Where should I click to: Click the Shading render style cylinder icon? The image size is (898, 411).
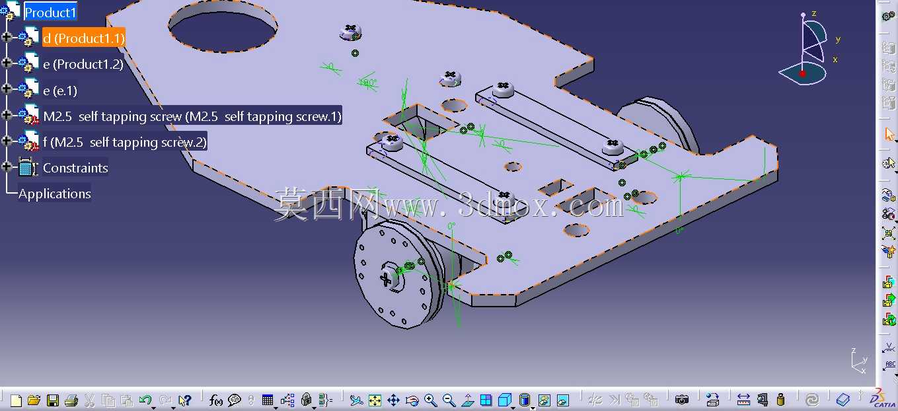click(525, 400)
